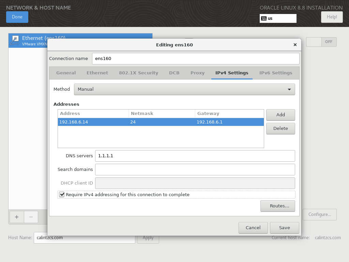
Task: Click the Configure... button
Action: pyautogui.click(x=320, y=215)
